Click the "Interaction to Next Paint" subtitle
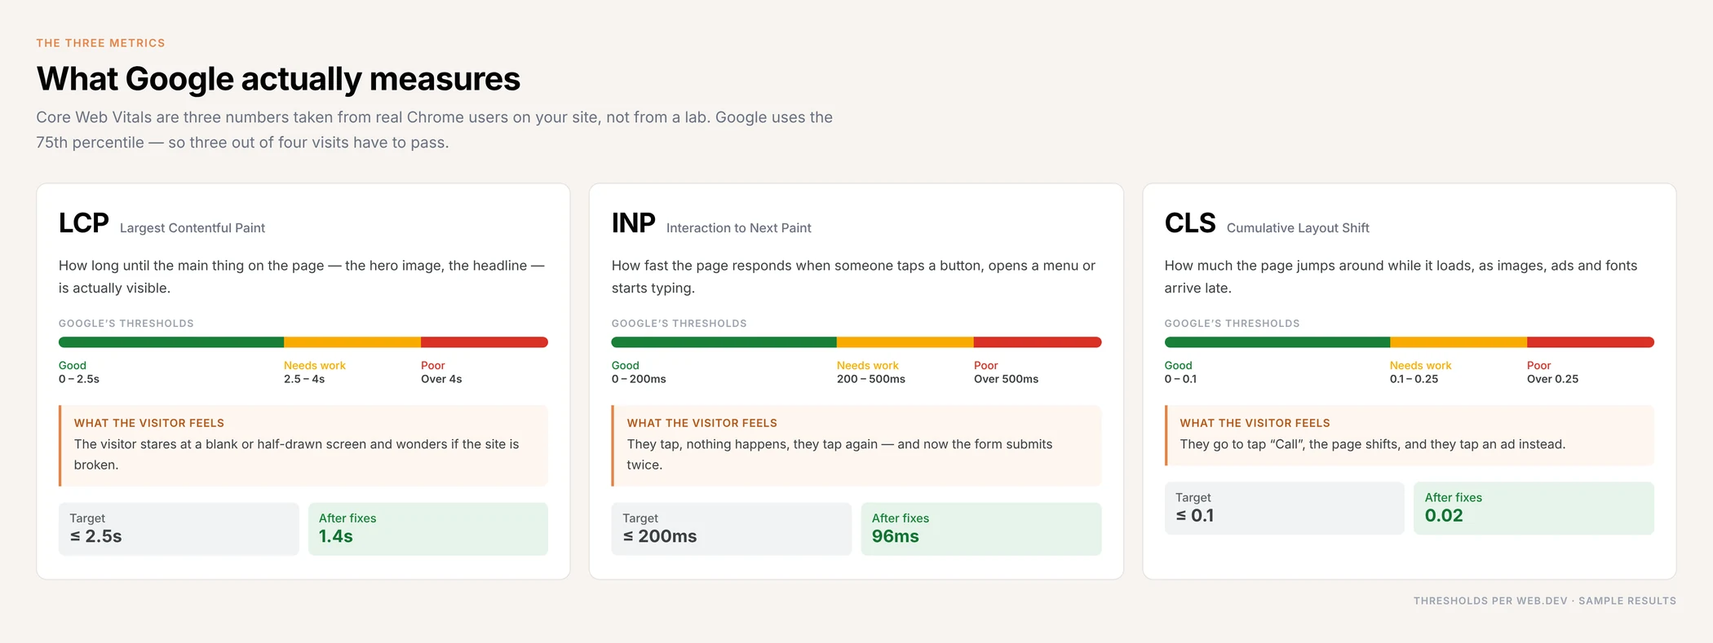The width and height of the screenshot is (1713, 643). pos(739,228)
